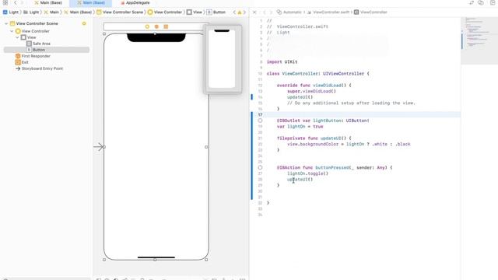The height and width of the screenshot is (280, 498).
Task: Open Automatic menu in assistant jump bar
Action: 293,12
